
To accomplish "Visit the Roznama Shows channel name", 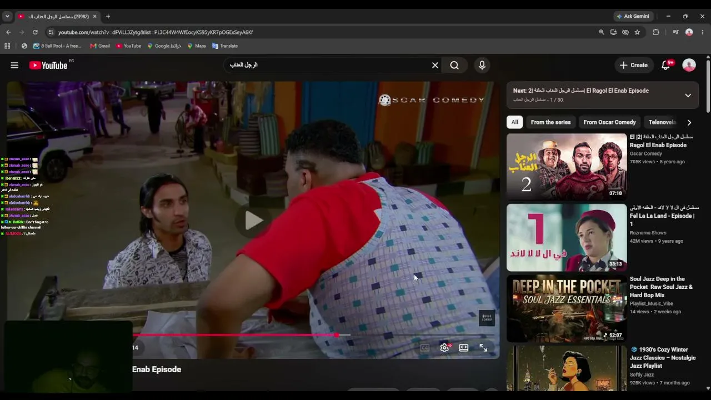I will [648, 233].
